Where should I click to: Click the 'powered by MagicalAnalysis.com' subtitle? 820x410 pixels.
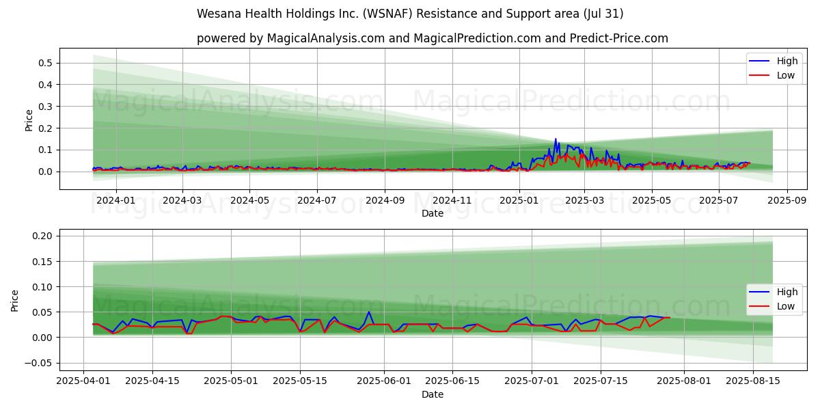tap(433, 38)
